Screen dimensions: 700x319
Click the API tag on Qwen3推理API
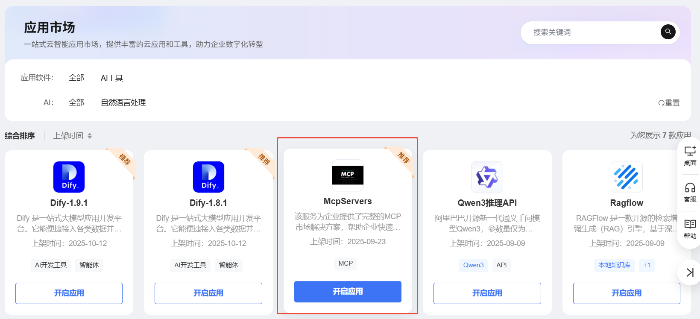pyautogui.click(x=501, y=265)
